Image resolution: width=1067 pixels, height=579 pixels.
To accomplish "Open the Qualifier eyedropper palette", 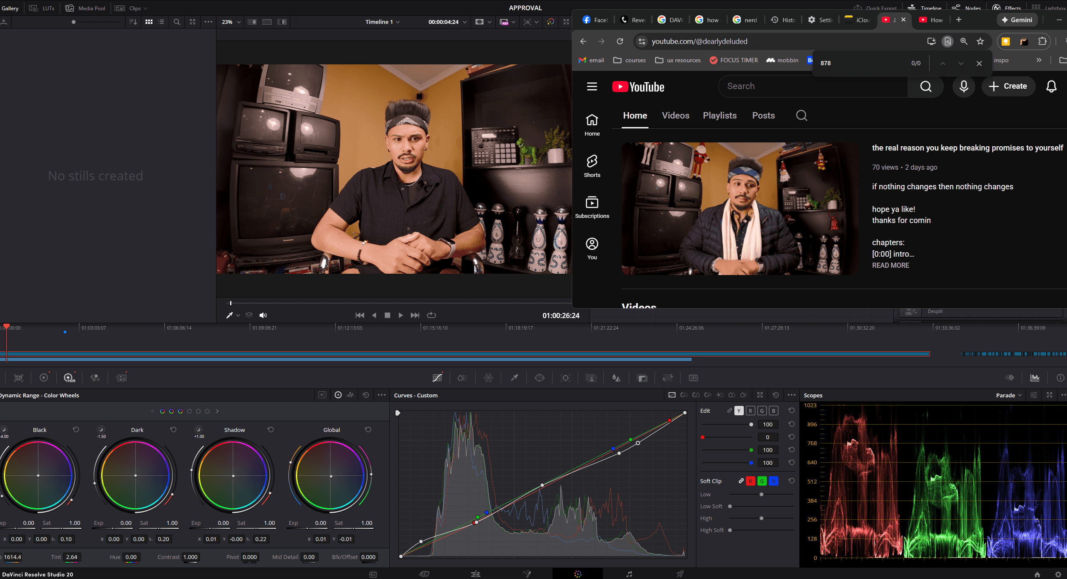I will [x=514, y=378].
